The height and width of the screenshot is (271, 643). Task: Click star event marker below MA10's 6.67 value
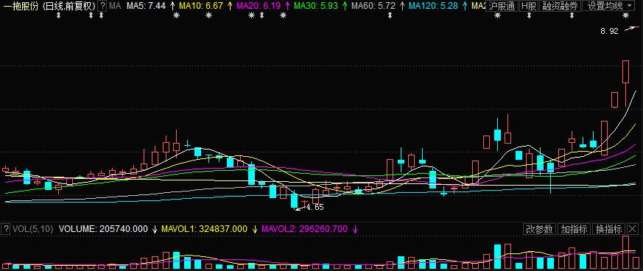tap(208, 15)
